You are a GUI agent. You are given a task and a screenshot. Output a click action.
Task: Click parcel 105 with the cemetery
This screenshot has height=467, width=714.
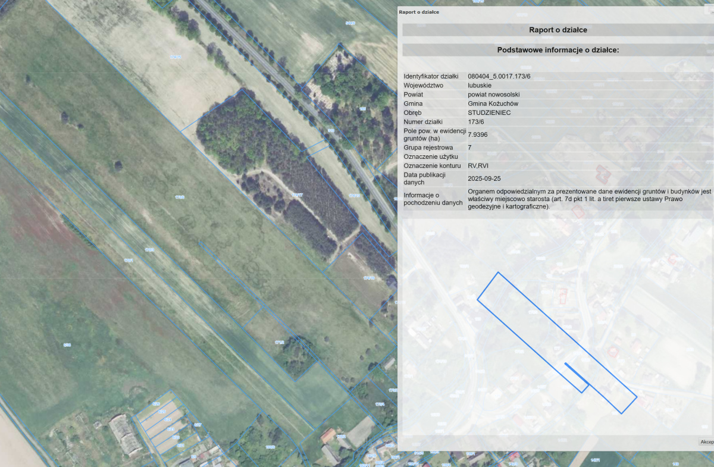[x=363, y=109]
